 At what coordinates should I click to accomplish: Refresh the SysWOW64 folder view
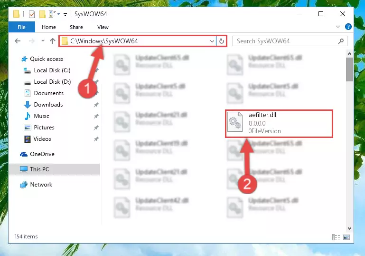click(x=221, y=41)
